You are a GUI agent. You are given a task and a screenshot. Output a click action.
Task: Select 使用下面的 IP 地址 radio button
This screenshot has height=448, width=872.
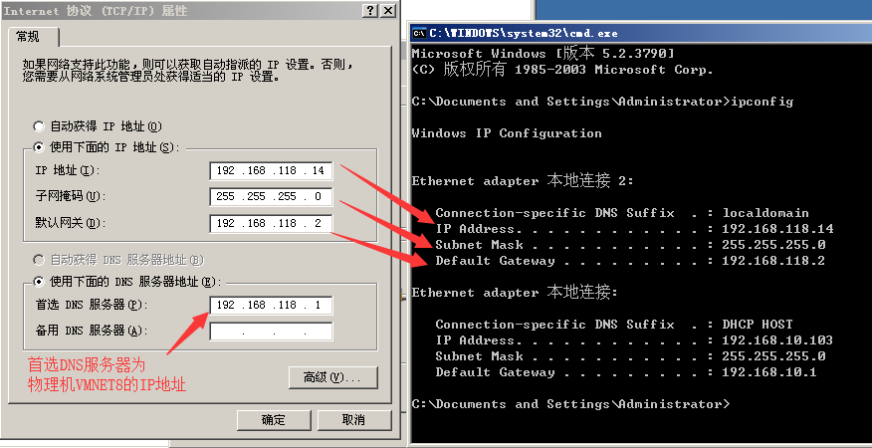pyautogui.click(x=39, y=147)
